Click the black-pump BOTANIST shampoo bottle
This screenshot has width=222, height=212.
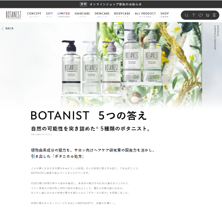click(71, 67)
